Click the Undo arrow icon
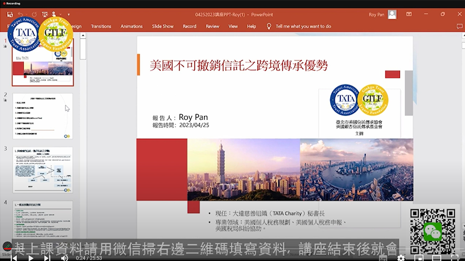 pos(20,14)
